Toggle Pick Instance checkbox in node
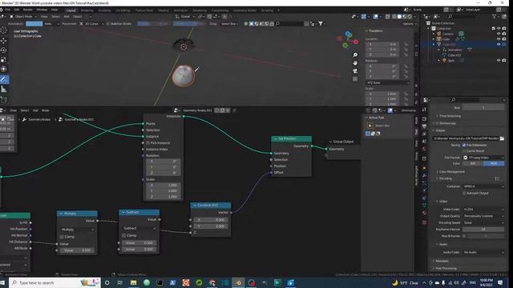This screenshot has width=513, height=288. pos(147,142)
